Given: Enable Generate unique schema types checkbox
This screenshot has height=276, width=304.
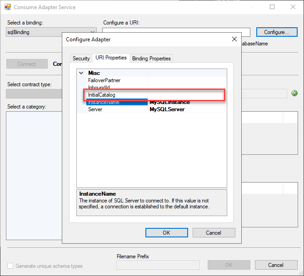Looking at the screenshot, I should click(10, 266).
